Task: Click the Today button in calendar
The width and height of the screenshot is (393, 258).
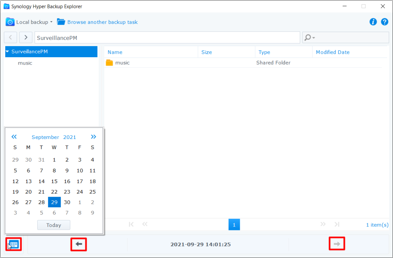Action: 54,225
